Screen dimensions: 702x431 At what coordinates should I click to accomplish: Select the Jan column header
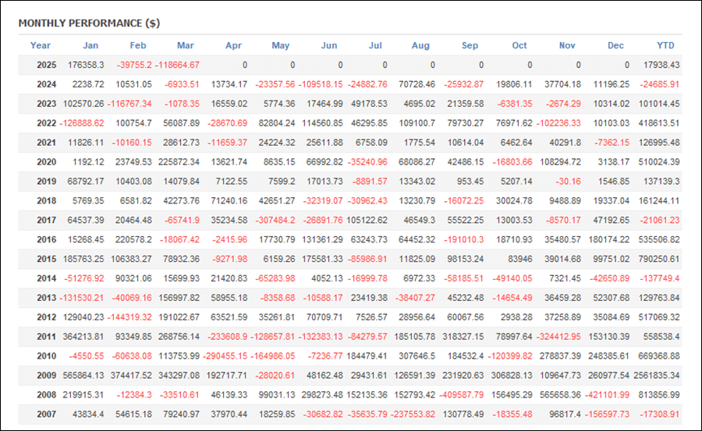point(90,45)
